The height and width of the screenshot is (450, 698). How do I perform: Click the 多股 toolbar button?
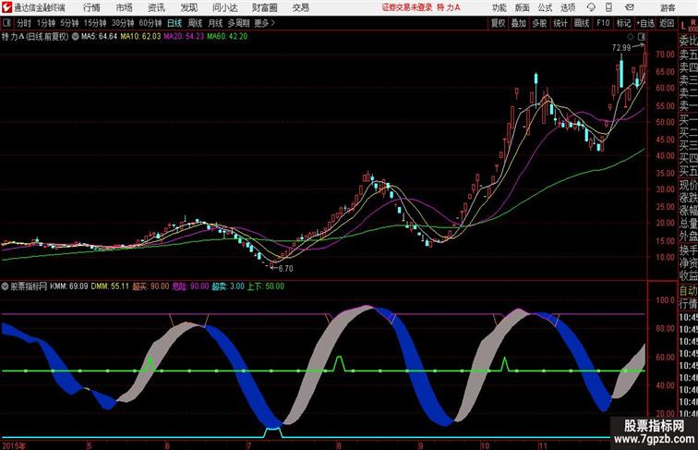click(539, 23)
